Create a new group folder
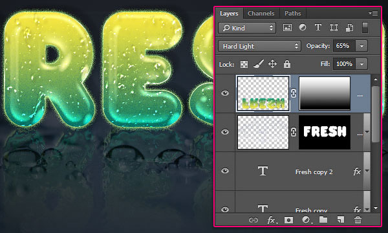Viewport: 388px width, 233px height. tap(323, 219)
